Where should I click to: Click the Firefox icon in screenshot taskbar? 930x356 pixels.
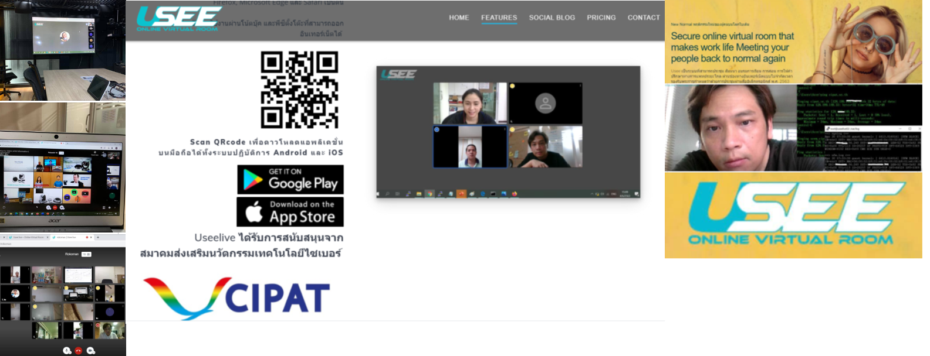515,194
